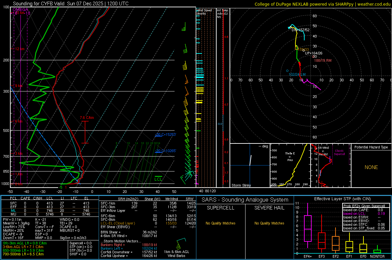Click the red EF3 box plot
The image size is (392, 260).
coord(322,234)
